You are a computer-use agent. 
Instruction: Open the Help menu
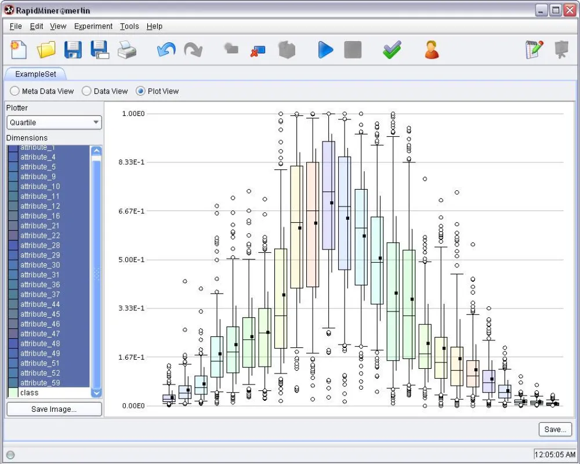154,26
